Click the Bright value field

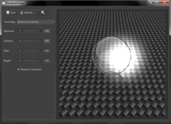coord(47,61)
